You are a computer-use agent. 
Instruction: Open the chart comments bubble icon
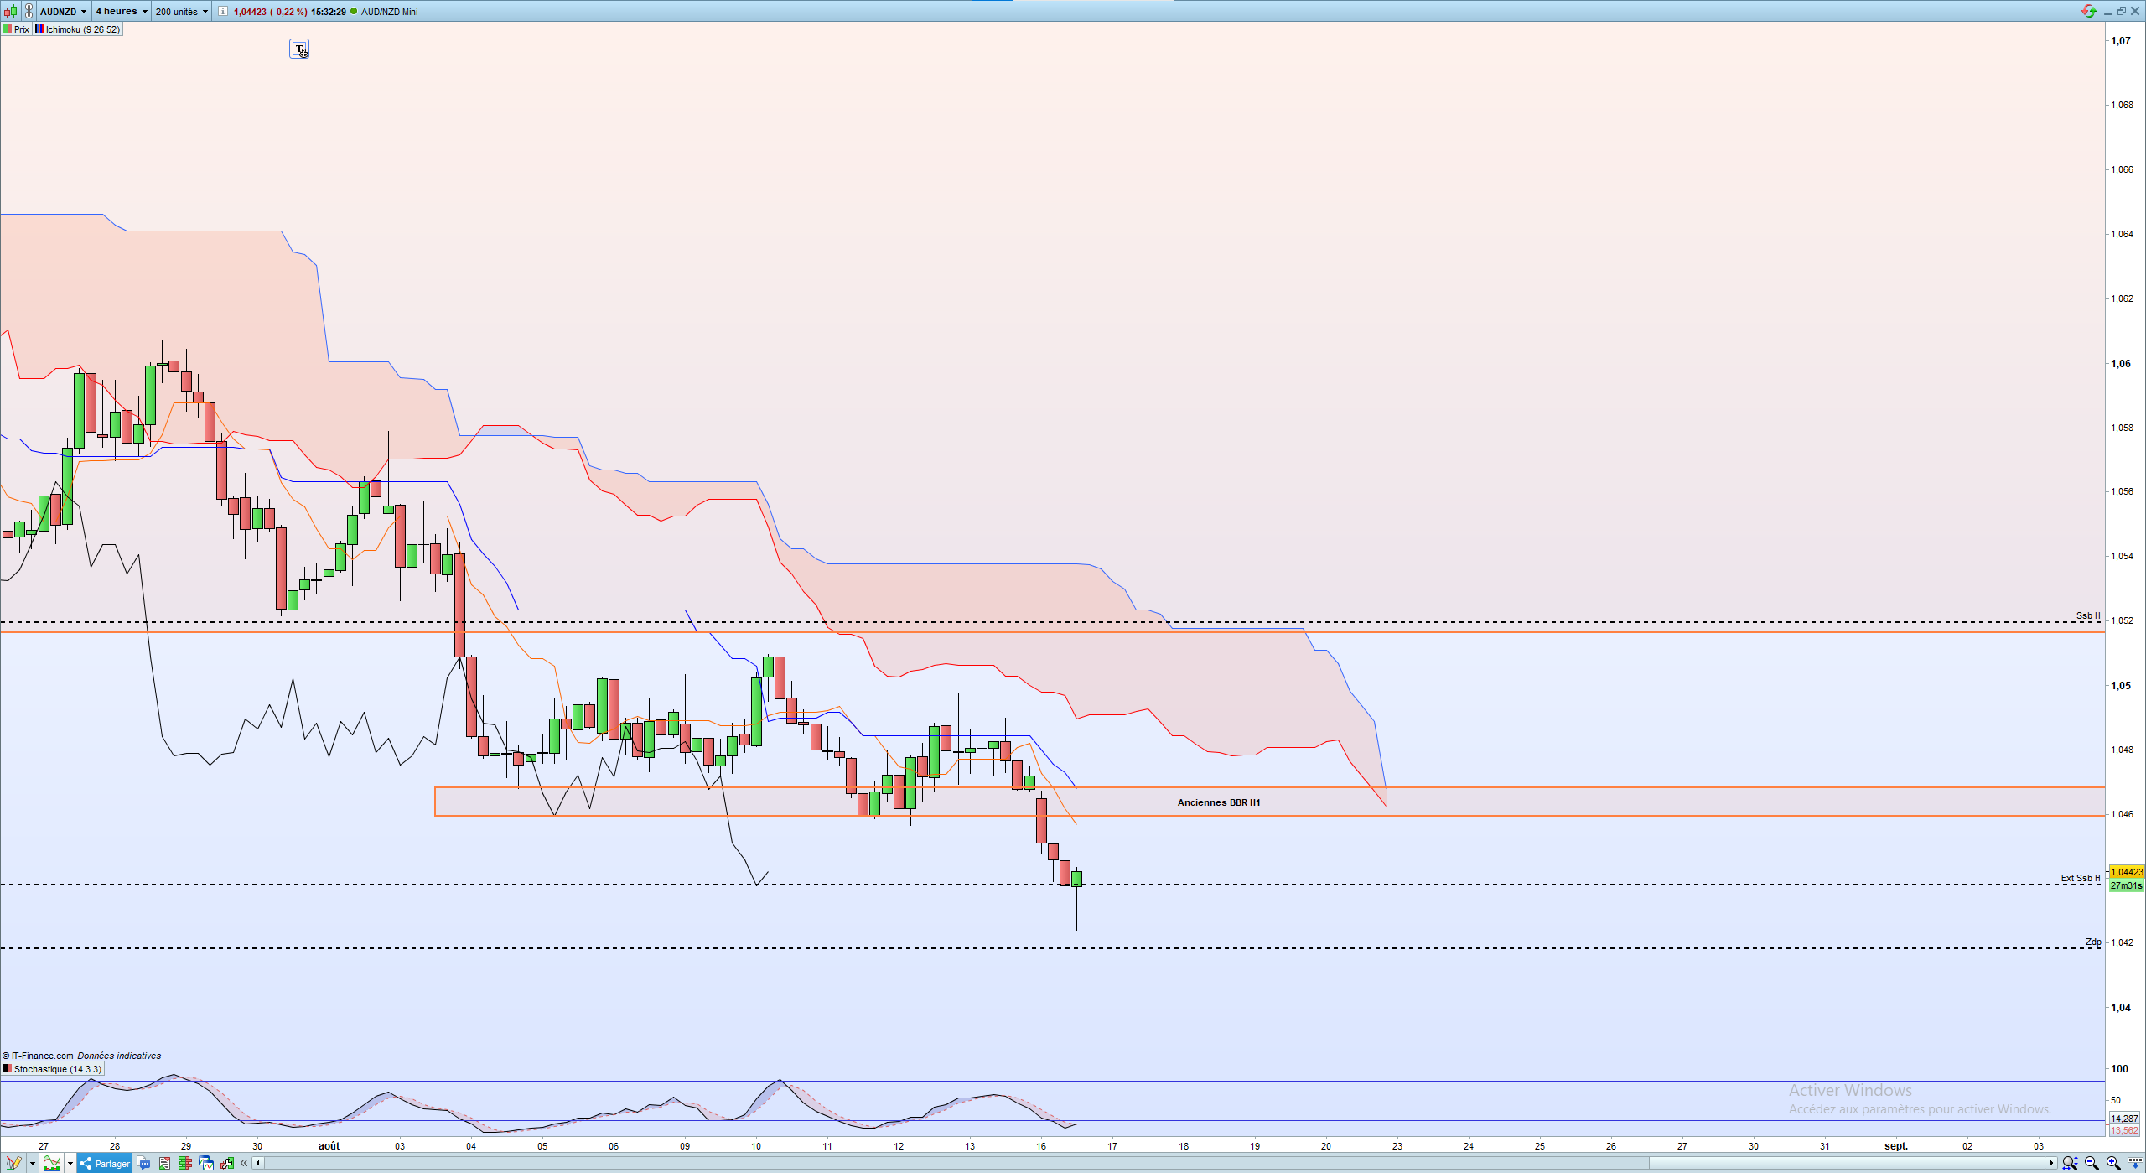(x=143, y=1163)
